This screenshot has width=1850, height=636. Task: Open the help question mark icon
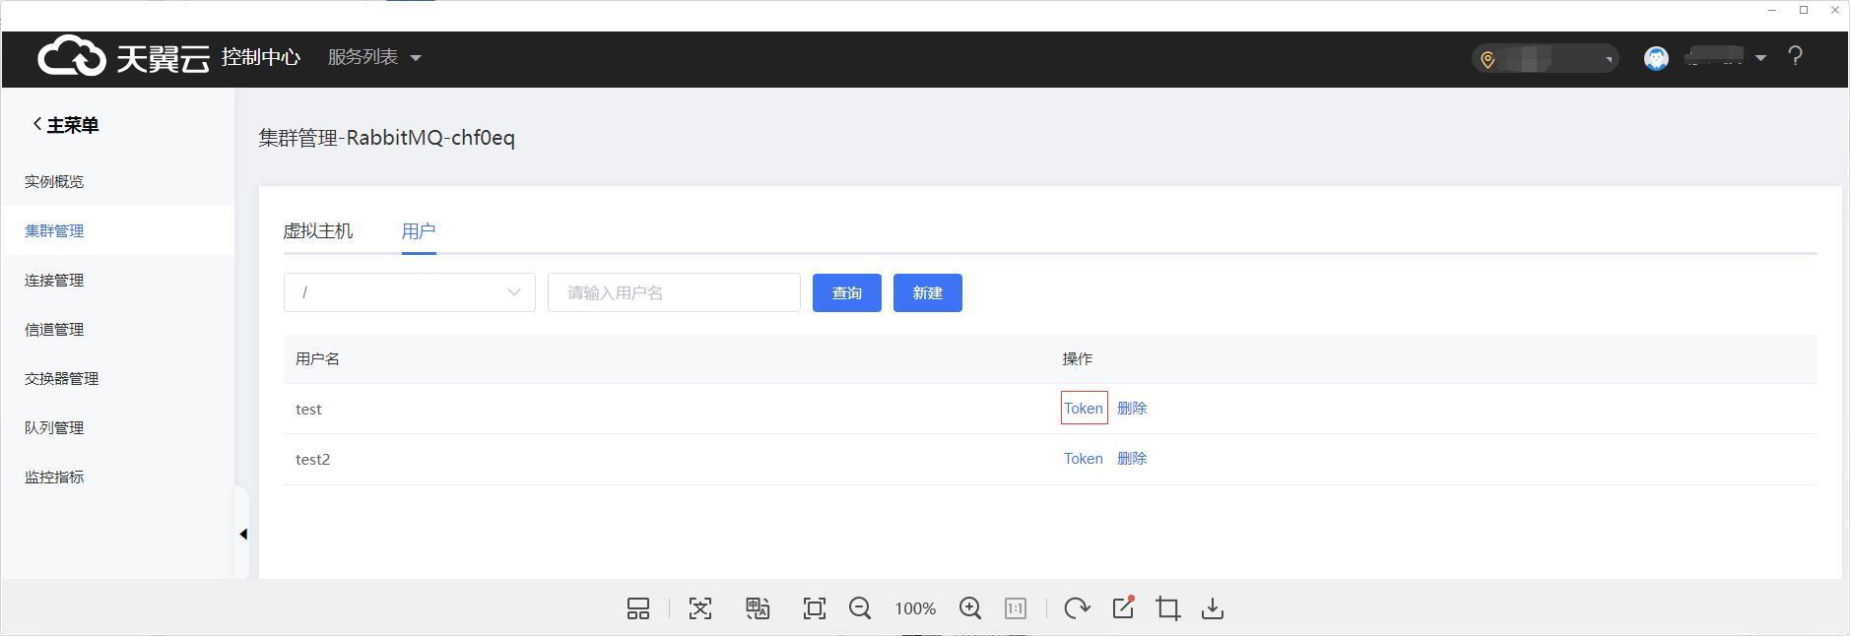pos(1795,57)
